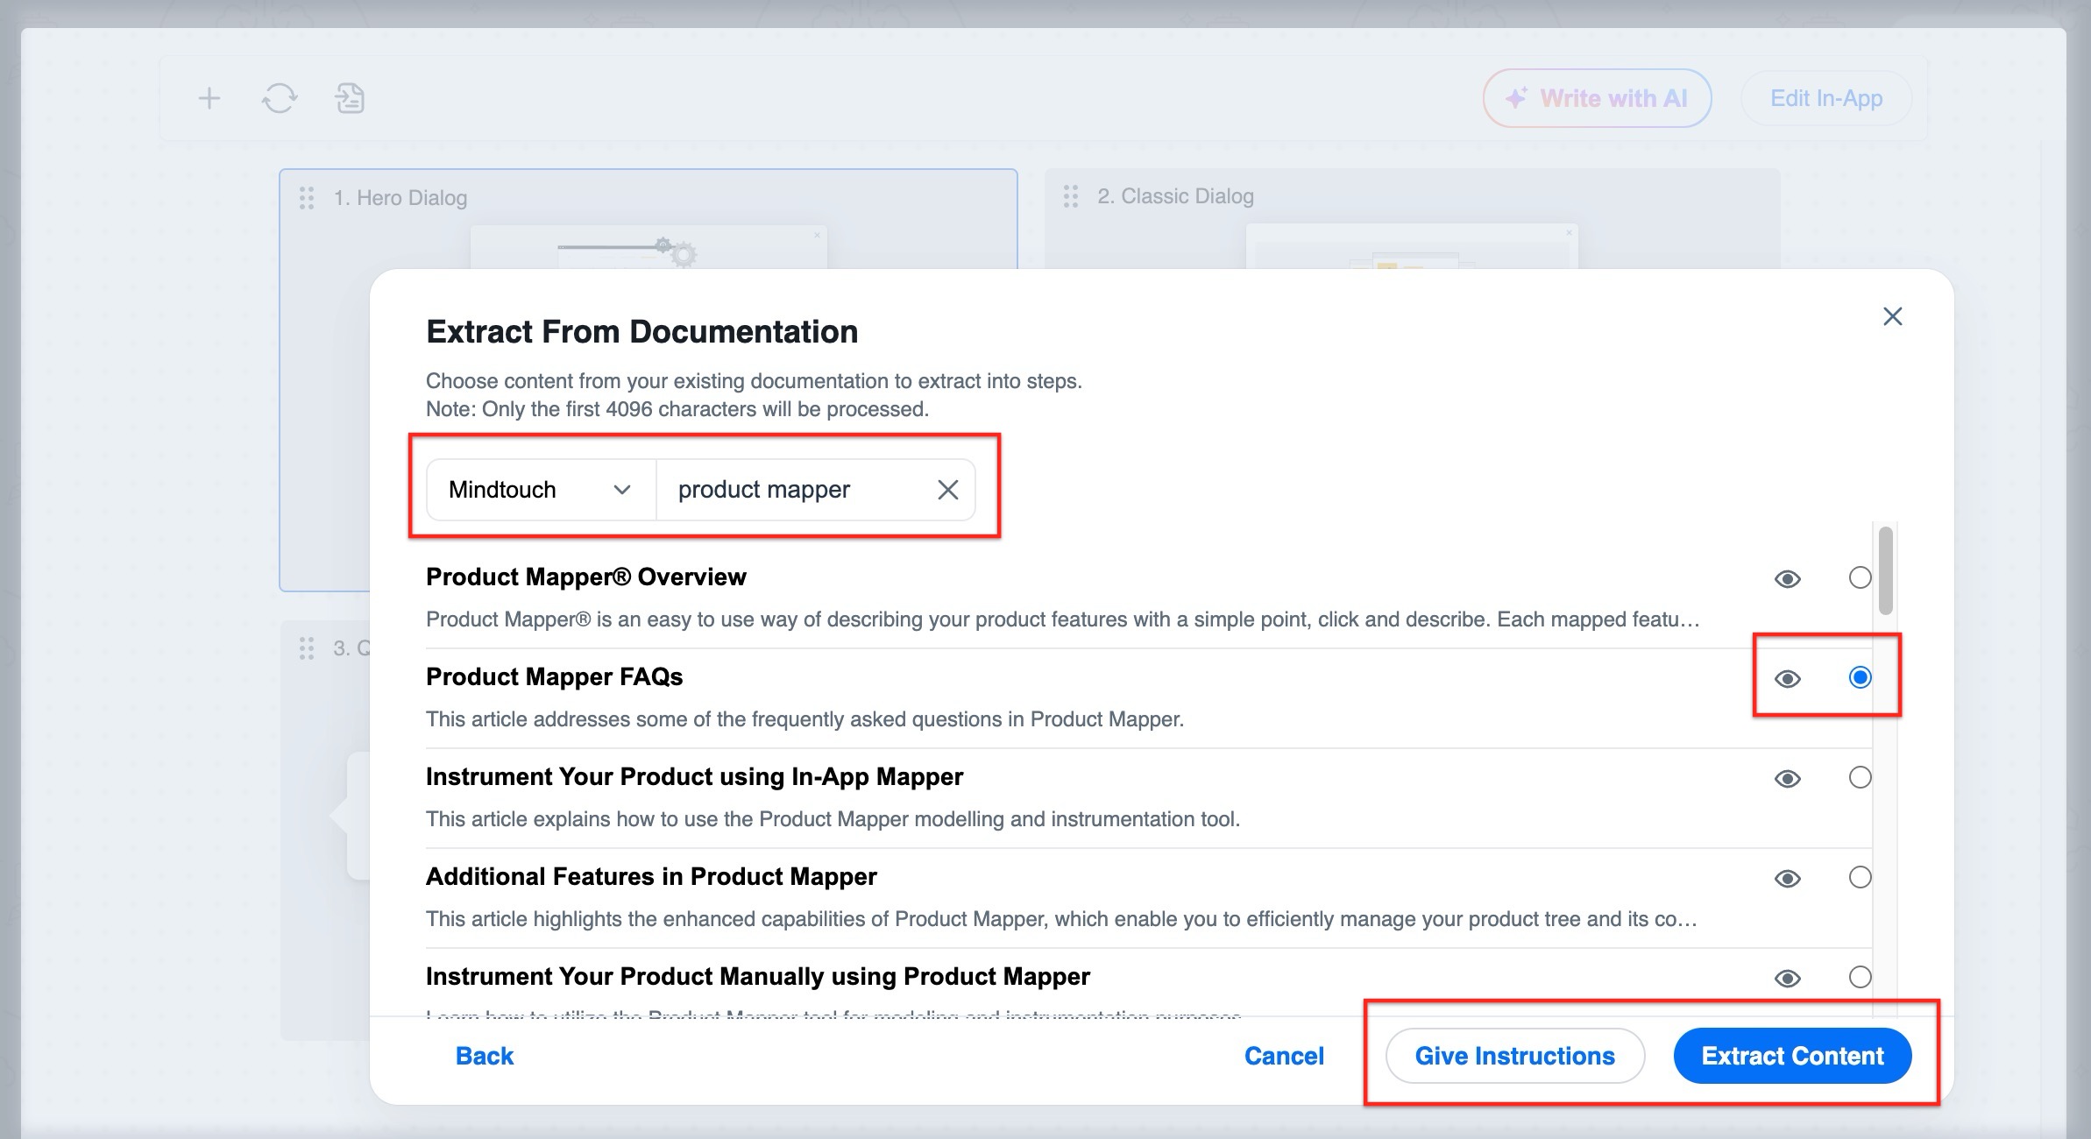This screenshot has height=1139, width=2091.
Task: Preview the Product Mapper FAQs article
Action: pyautogui.click(x=1788, y=678)
